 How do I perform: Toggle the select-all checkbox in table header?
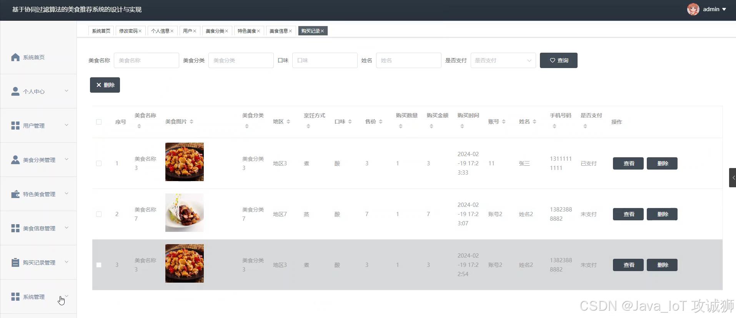pyautogui.click(x=99, y=122)
